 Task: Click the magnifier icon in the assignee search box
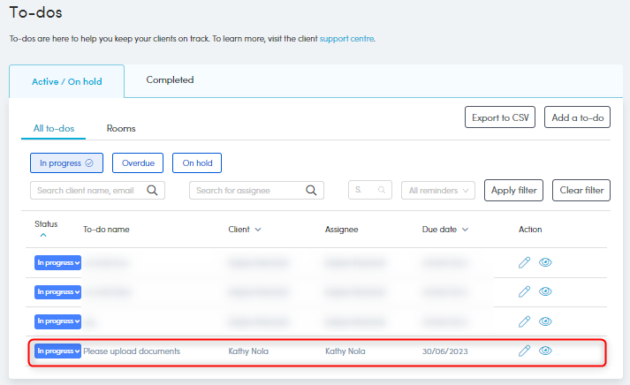pos(311,190)
